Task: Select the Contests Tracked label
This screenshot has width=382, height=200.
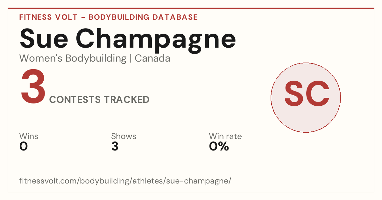Action: (99, 99)
